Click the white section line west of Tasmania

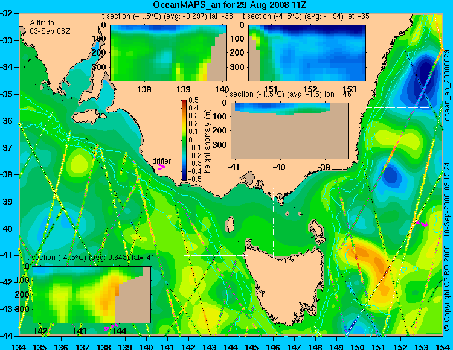pos(216,255)
